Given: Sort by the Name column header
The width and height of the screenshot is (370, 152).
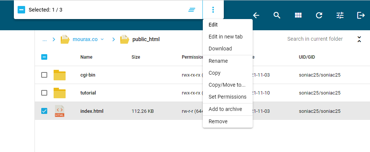Looking at the screenshot, I should [x=86, y=57].
